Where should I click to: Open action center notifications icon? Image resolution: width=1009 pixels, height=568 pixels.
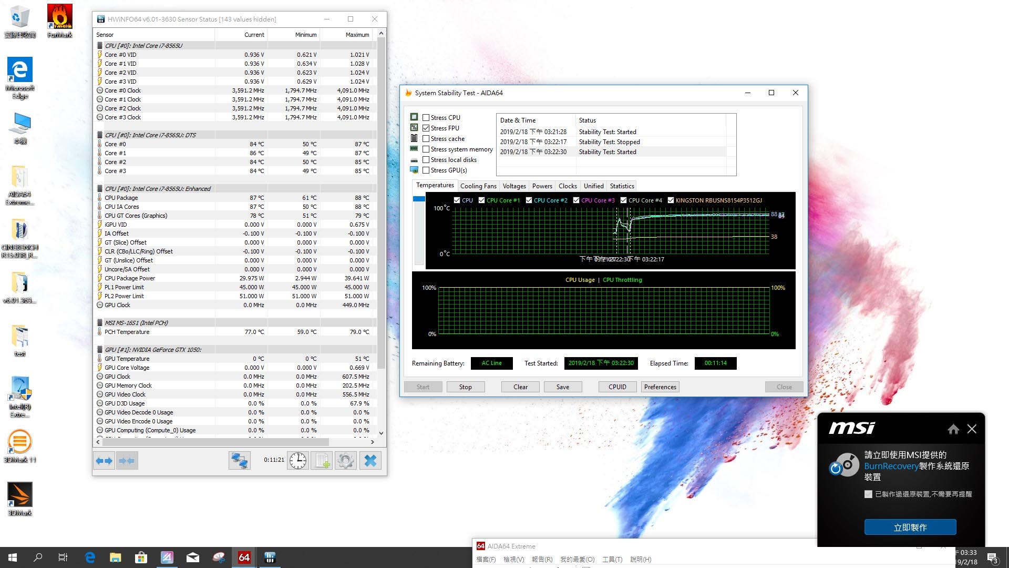coord(992,558)
